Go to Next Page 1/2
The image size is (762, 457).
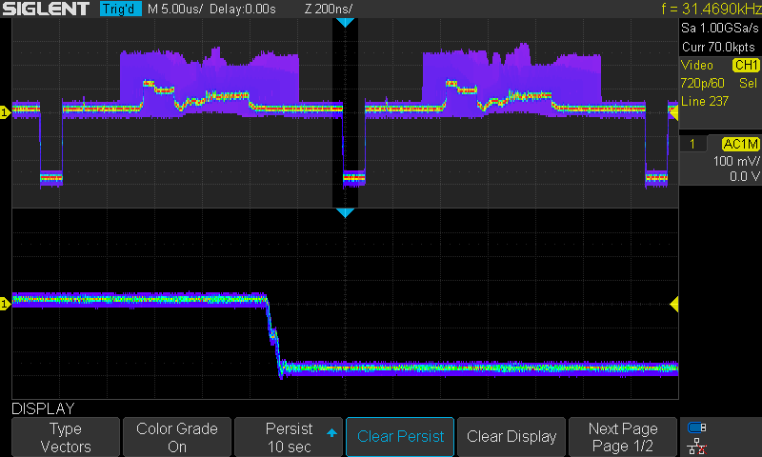[x=623, y=437]
